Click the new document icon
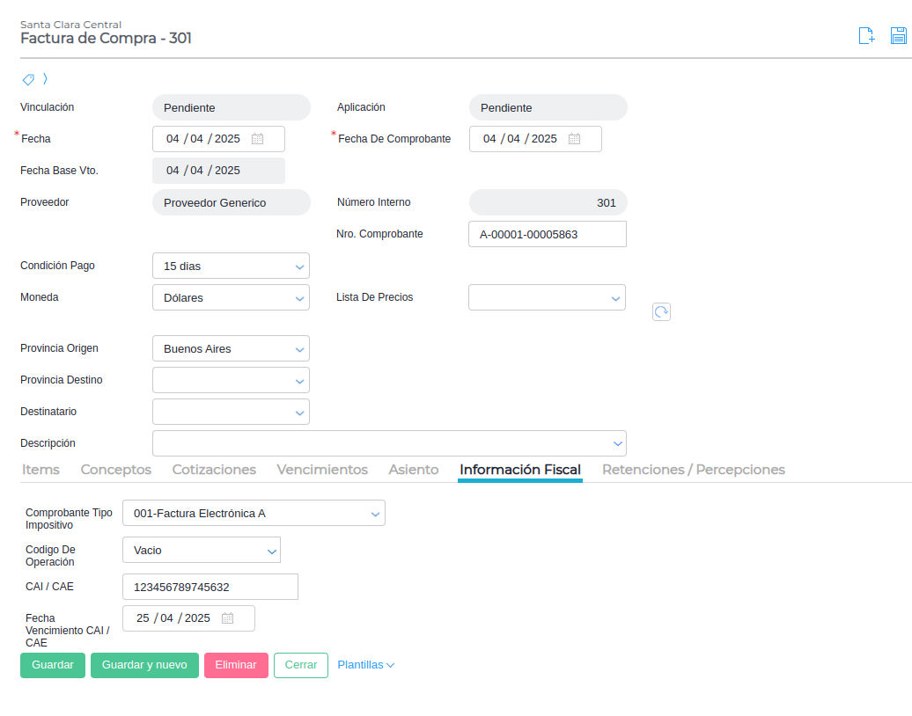 click(866, 36)
